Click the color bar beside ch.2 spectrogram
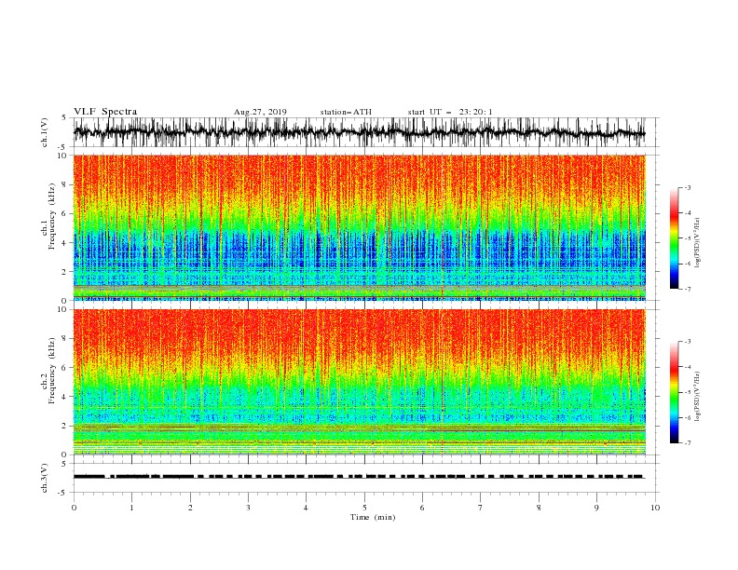Screen dimensions: 738x570 click(674, 392)
